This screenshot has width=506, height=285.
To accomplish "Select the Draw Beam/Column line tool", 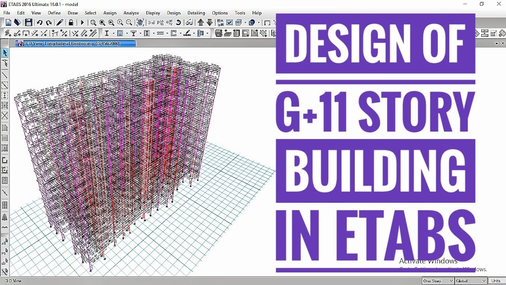I will pyautogui.click(x=5, y=75).
